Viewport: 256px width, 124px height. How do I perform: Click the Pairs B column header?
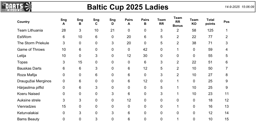145,22
